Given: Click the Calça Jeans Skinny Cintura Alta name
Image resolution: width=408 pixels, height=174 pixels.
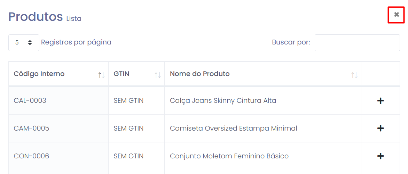Looking at the screenshot, I should coord(223,101).
